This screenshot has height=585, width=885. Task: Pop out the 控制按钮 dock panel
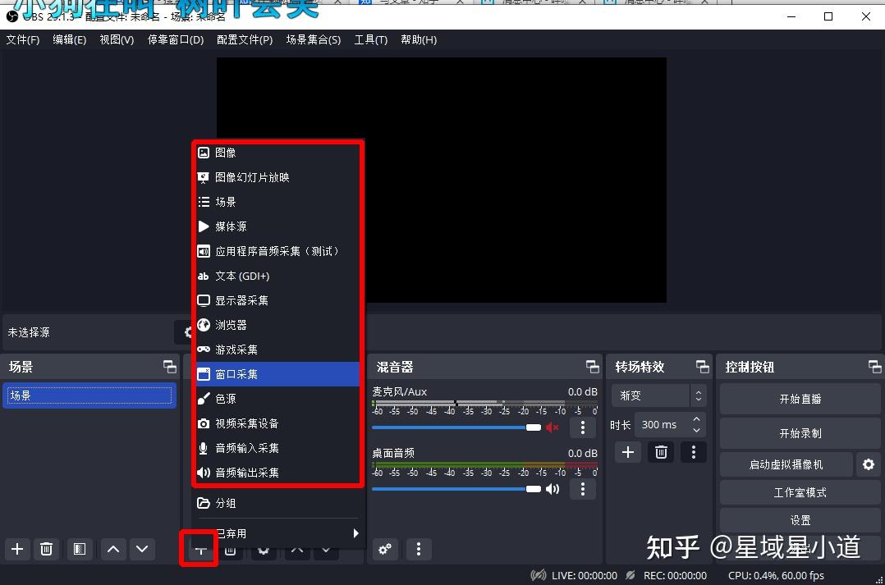pyautogui.click(x=874, y=367)
